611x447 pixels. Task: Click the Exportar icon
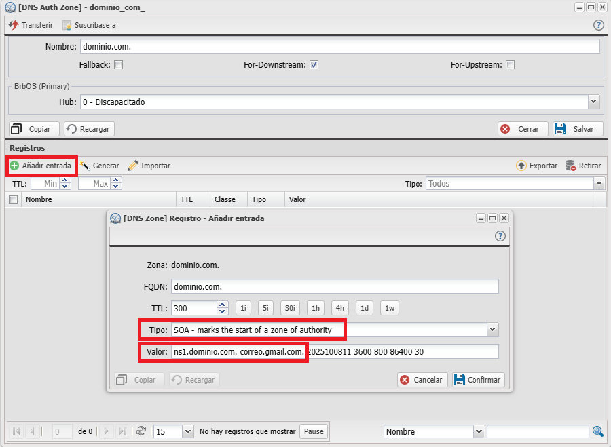pos(521,166)
